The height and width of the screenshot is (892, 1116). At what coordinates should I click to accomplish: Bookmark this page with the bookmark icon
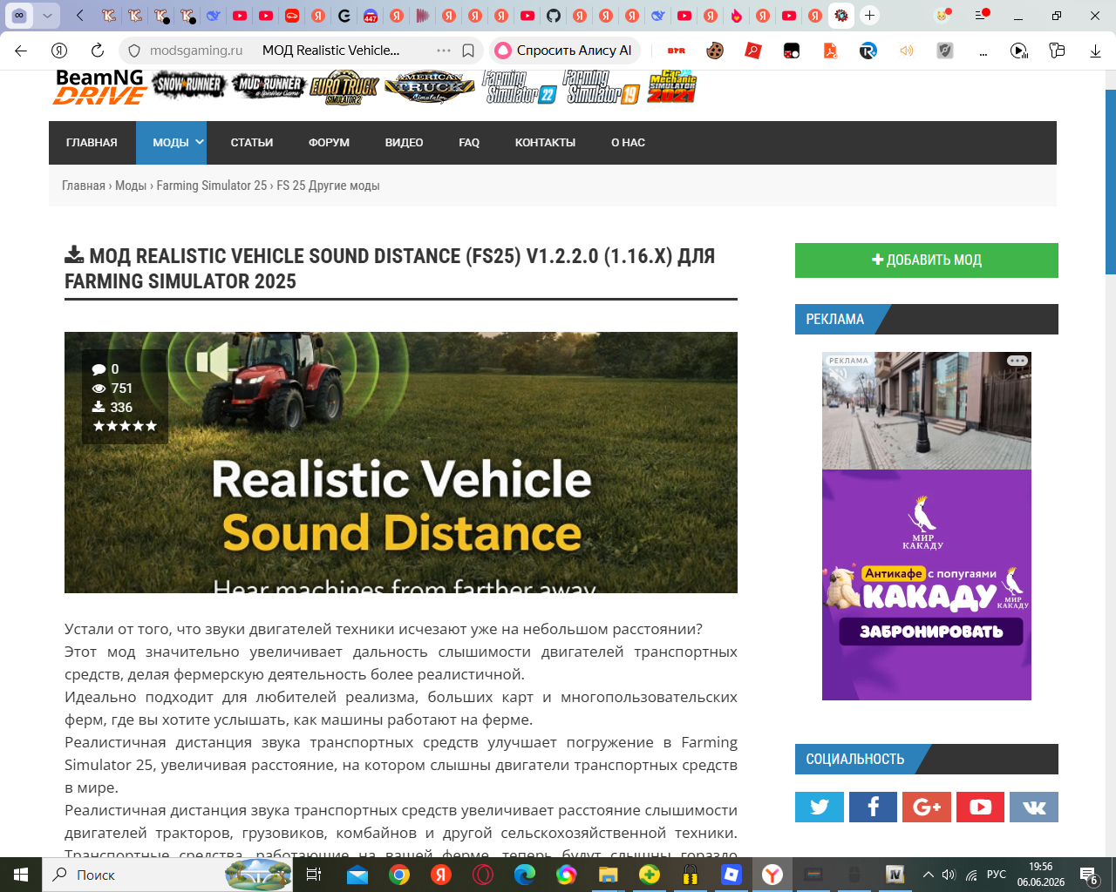(468, 51)
